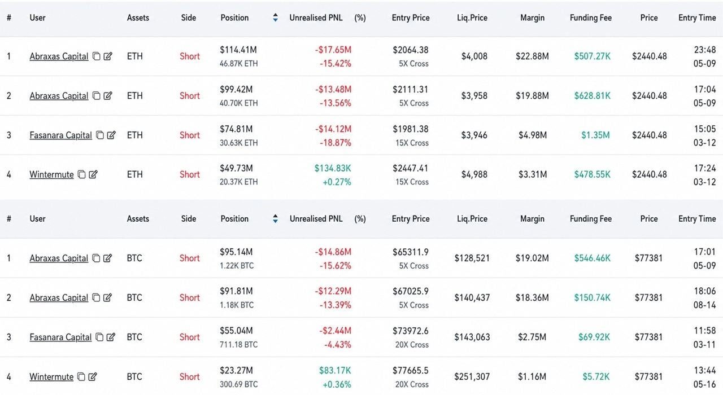Image resolution: width=723 pixels, height=395 pixels.
Task: Copy Abraxas Capital address in BTC row 1
Action: [x=97, y=258]
